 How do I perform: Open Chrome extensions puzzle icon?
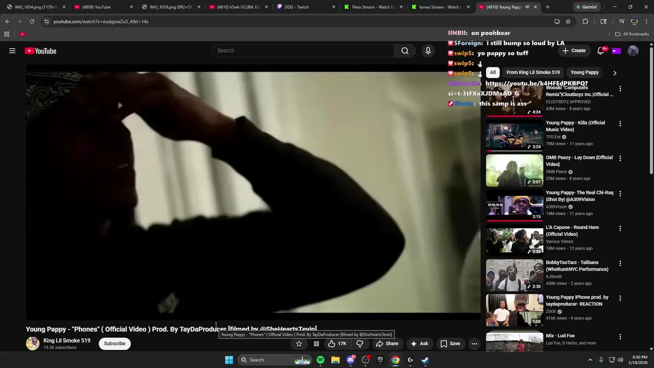586,21
